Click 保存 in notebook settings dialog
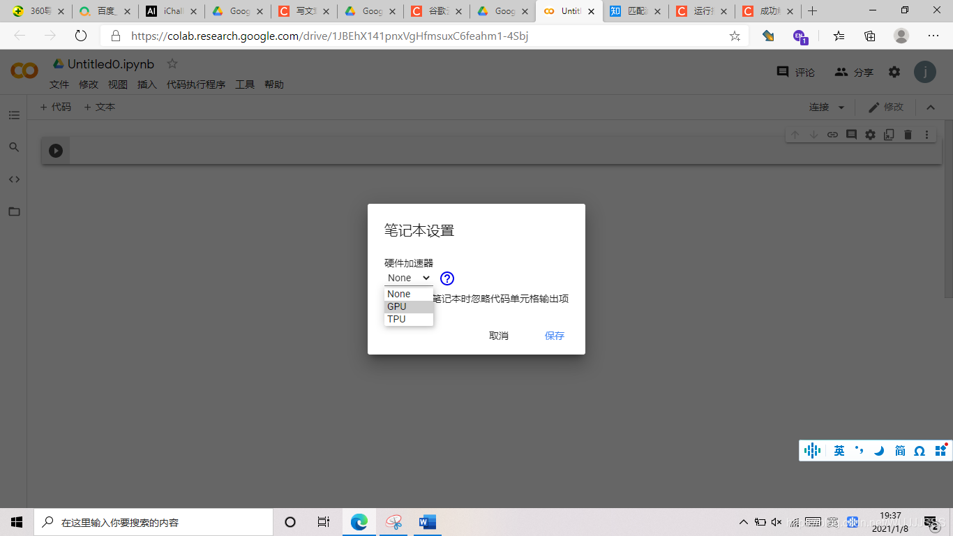This screenshot has width=953, height=536. pos(555,336)
